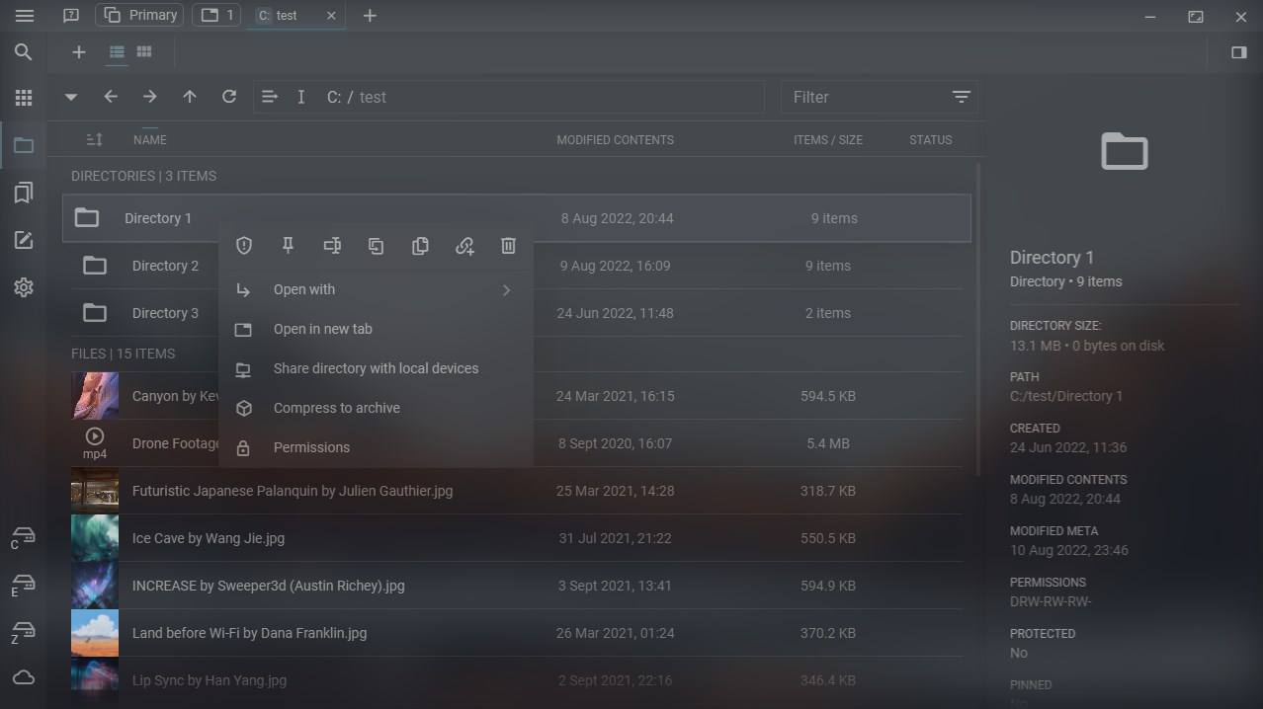Open drive Z in sidebar

[23, 631]
